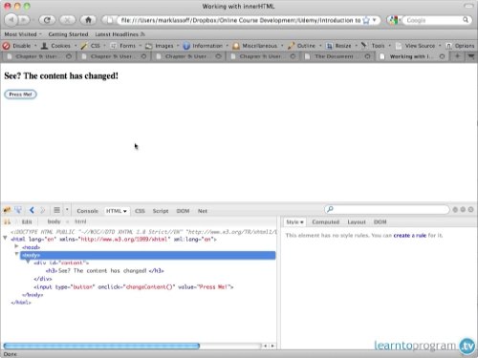Expand the head node in tree

point(16,246)
